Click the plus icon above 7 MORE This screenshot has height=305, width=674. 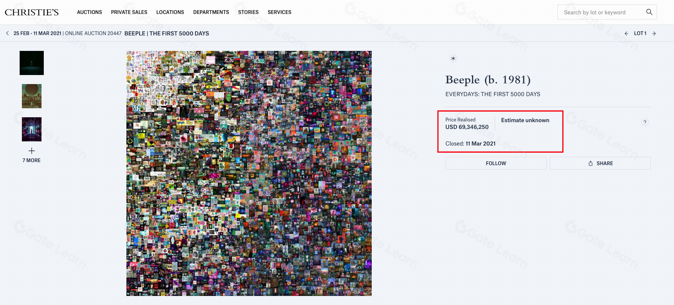click(x=32, y=151)
